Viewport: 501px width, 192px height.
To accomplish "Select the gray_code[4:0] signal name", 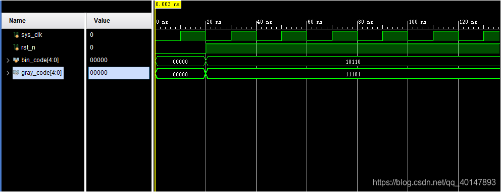I will (41, 73).
